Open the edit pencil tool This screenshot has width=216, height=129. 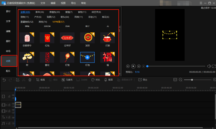[x=18, y=80]
